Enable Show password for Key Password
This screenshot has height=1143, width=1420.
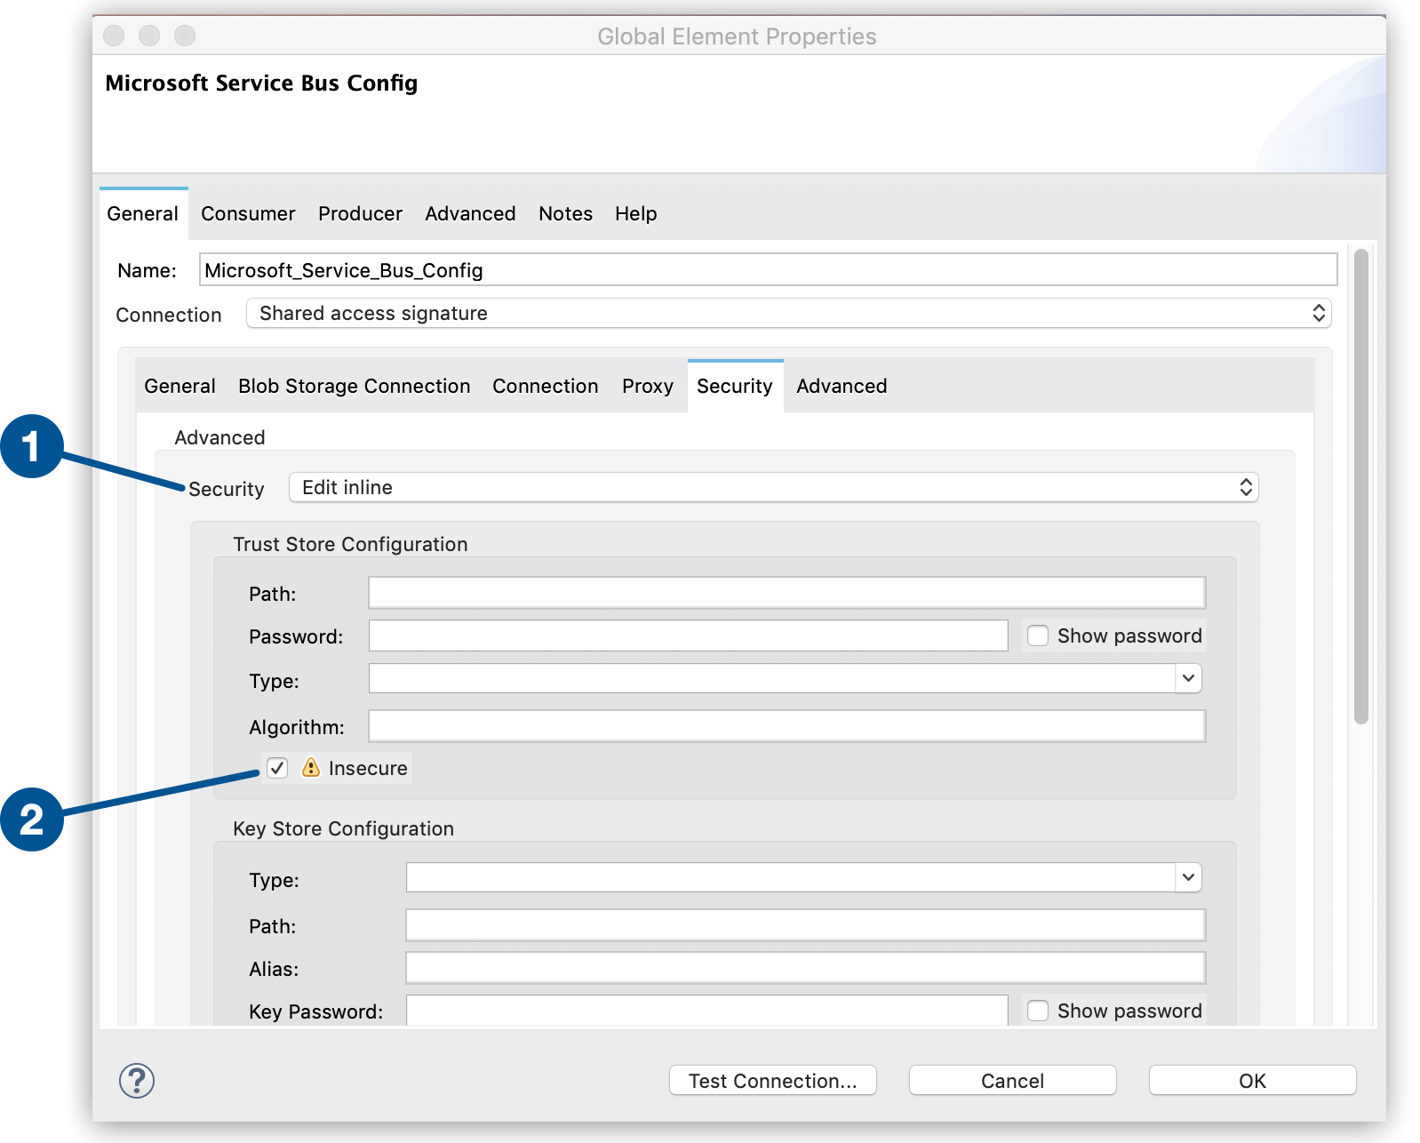click(1037, 1011)
